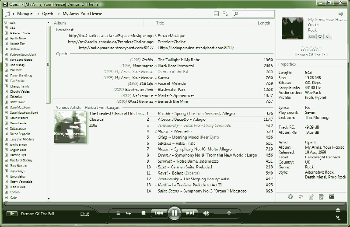The width and height of the screenshot is (350, 227).
Task: Sort by the Length column header
Action: pyautogui.click(x=264, y=23)
